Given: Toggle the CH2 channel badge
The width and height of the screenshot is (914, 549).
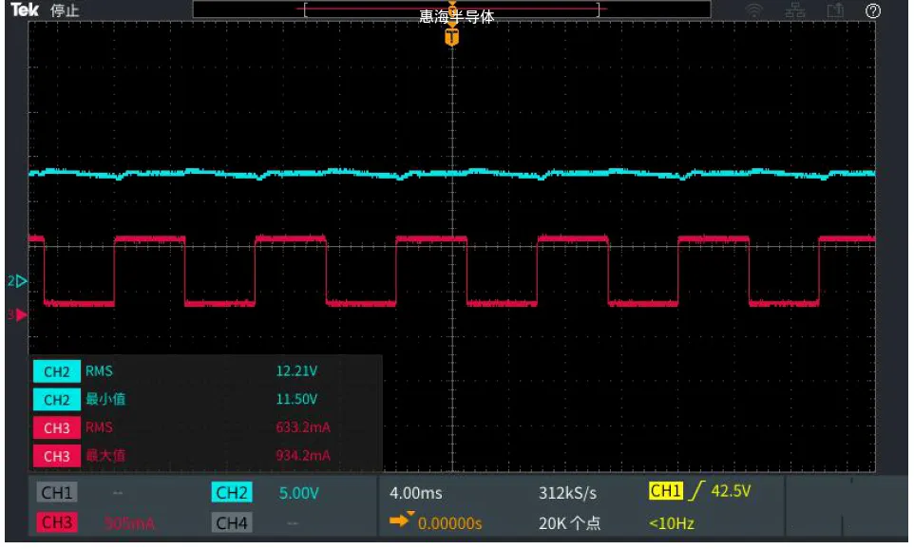Looking at the screenshot, I should (232, 493).
